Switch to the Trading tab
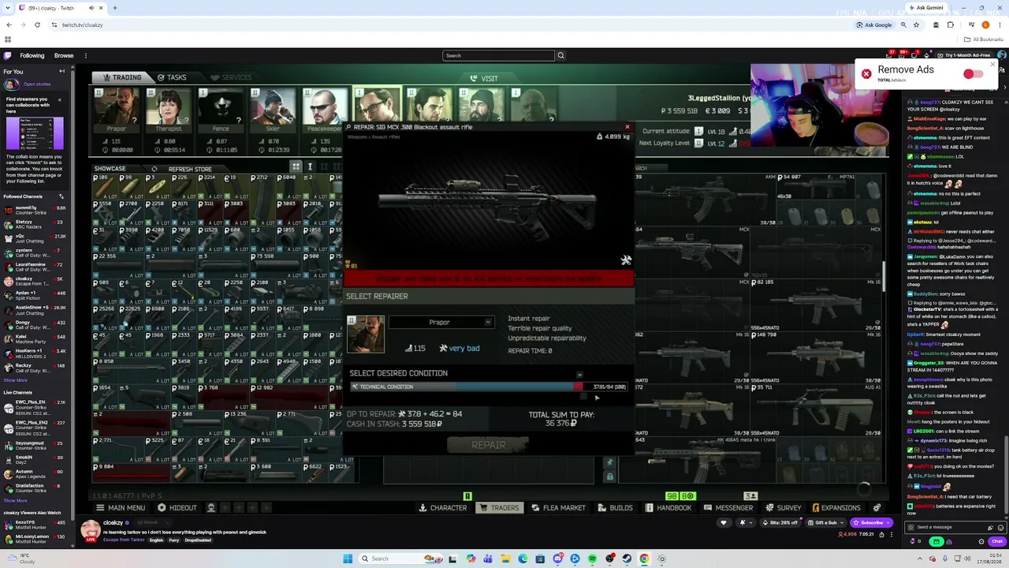This screenshot has height=568, width=1009. (121, 77)
